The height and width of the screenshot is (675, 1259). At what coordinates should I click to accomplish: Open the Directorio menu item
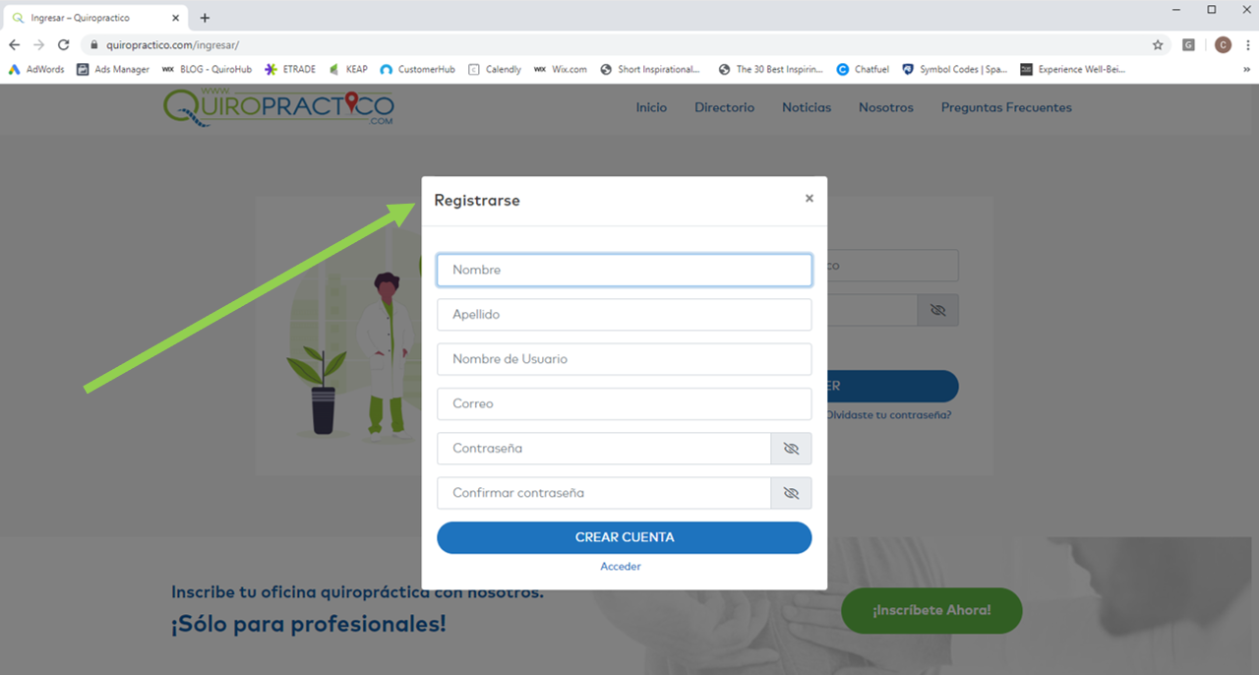pos(724,107)
